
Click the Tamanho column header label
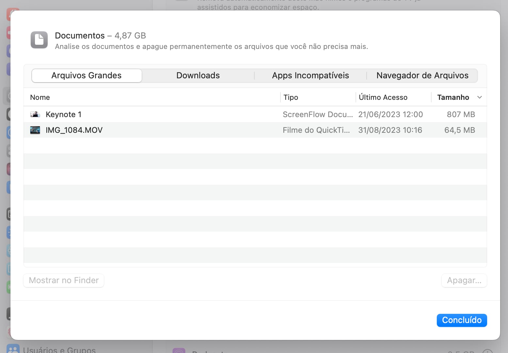(x=453, y=97)
